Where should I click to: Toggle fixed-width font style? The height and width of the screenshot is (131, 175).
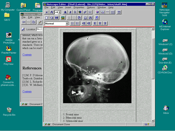[x=75, y=12]
